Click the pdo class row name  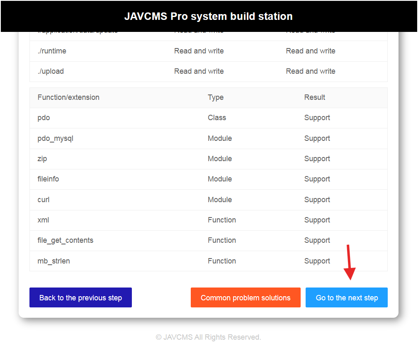(x=44, y=118)
